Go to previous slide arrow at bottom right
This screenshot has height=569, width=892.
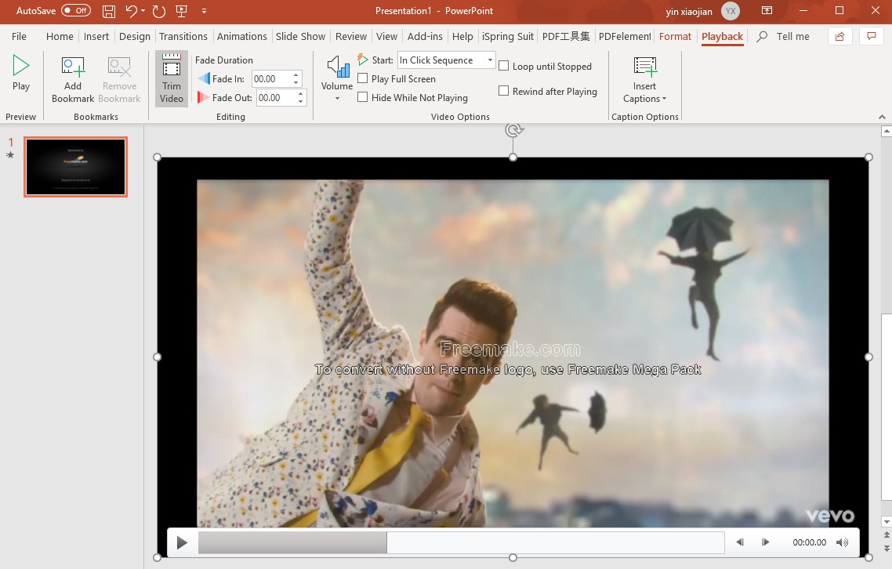pyautogui.click(x=887, y=535)
